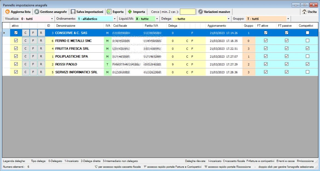Uncheck the attivo checkbox for ROSSI PAOLO
Image resolution: width=320 pixels, height=171 pixels.
16,64
